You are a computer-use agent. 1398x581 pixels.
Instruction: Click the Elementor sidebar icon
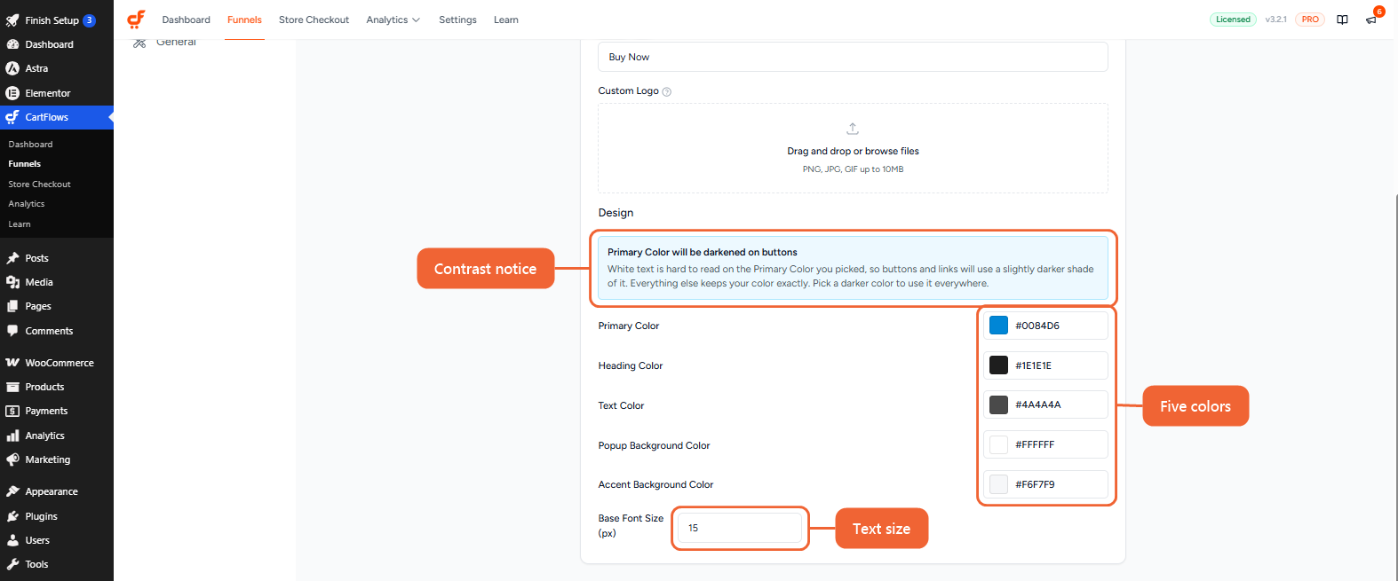(x=12, y=93)
